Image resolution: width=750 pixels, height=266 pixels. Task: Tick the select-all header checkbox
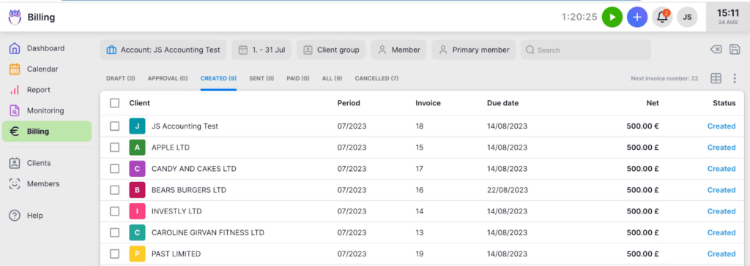pyautogui.click(x=114, y=103)
